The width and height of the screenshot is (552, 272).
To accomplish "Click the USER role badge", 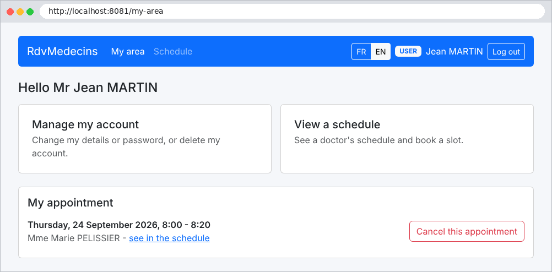I will [x=408, y=51].
